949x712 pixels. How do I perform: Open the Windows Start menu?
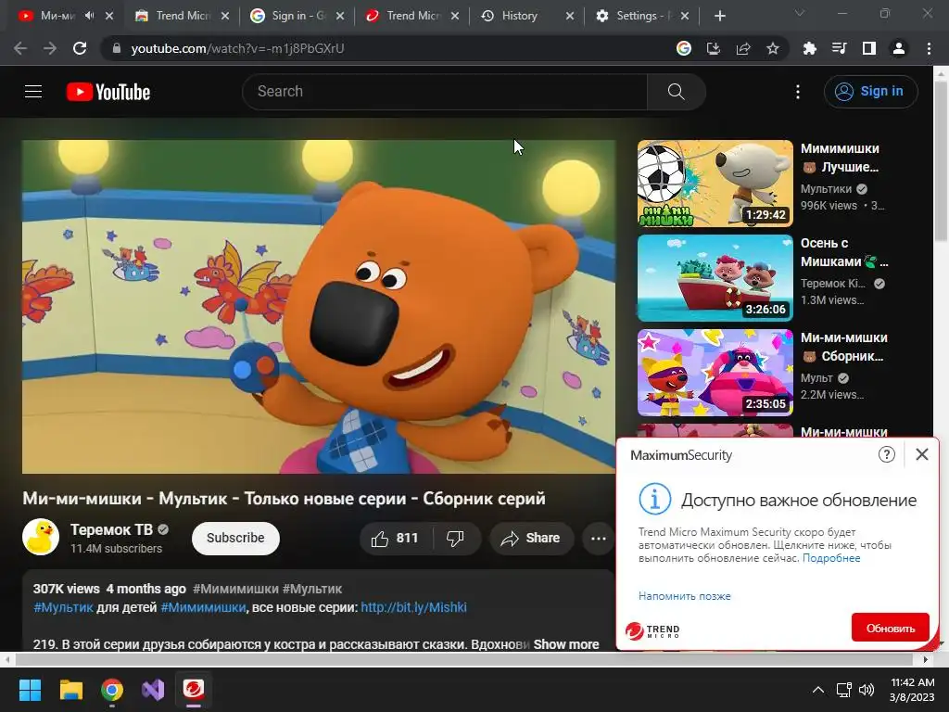pos(30,690)
